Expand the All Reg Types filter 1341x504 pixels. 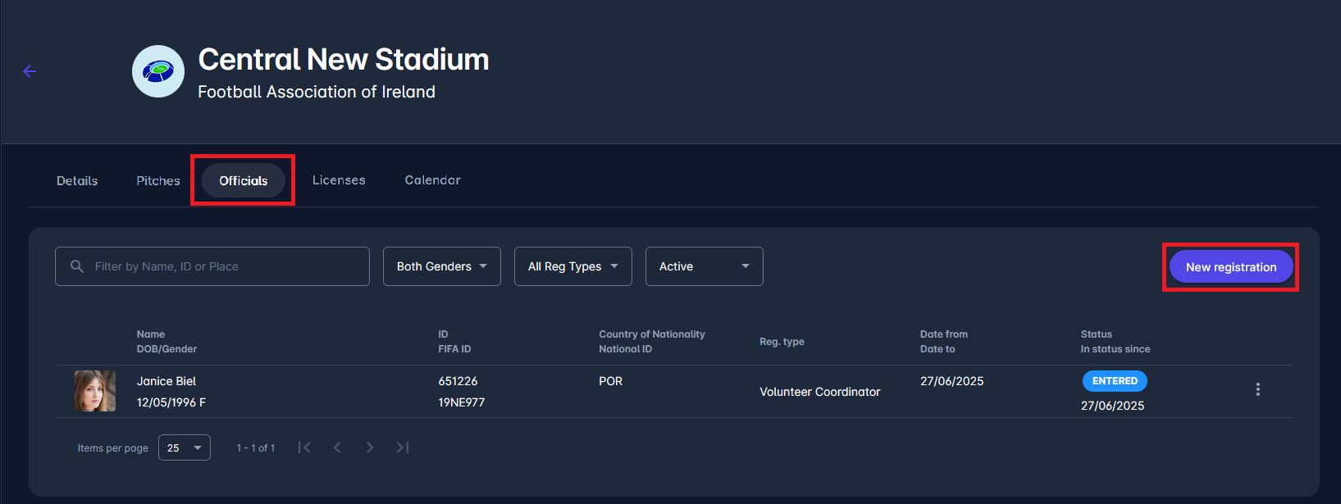[x=572, y=266]
